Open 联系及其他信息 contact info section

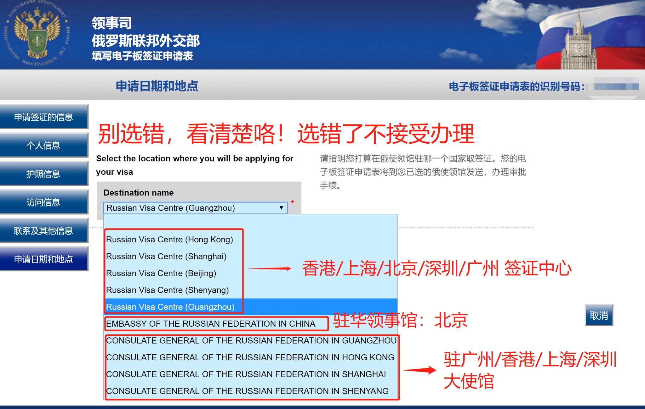[x=43, y=231]
